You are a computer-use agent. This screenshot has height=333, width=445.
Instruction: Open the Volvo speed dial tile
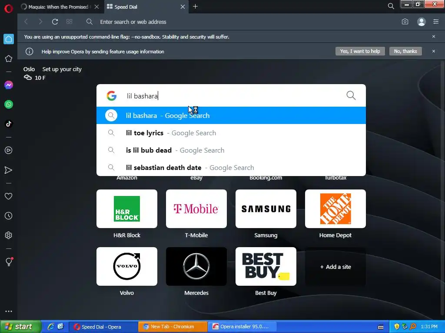tap(127, 267)
